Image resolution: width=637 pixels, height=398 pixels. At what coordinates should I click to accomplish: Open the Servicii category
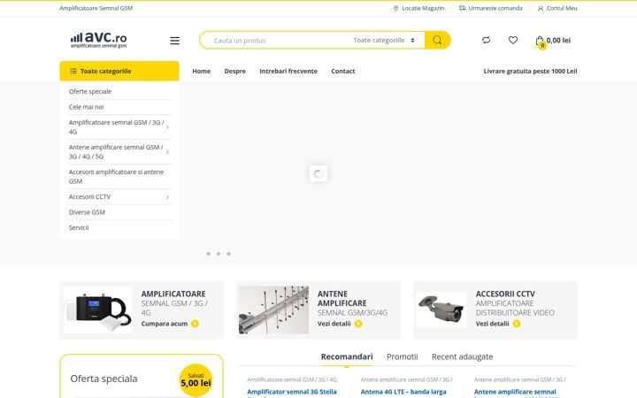click(79, 228)
